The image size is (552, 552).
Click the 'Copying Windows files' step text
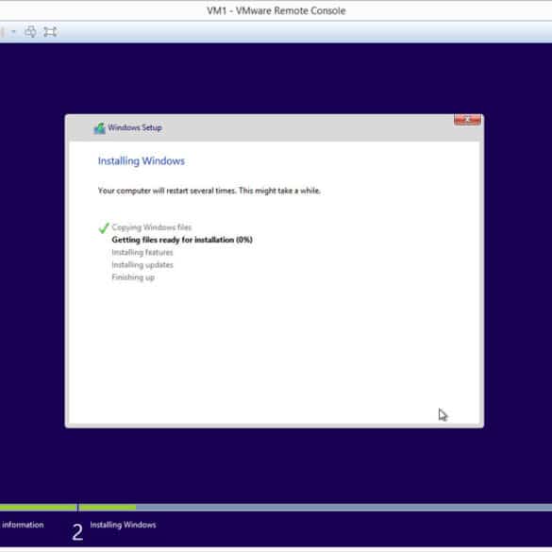pyautogui.click(x=152, y=227)
